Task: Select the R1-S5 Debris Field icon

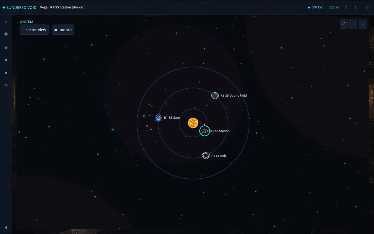Action: [215, 96]
